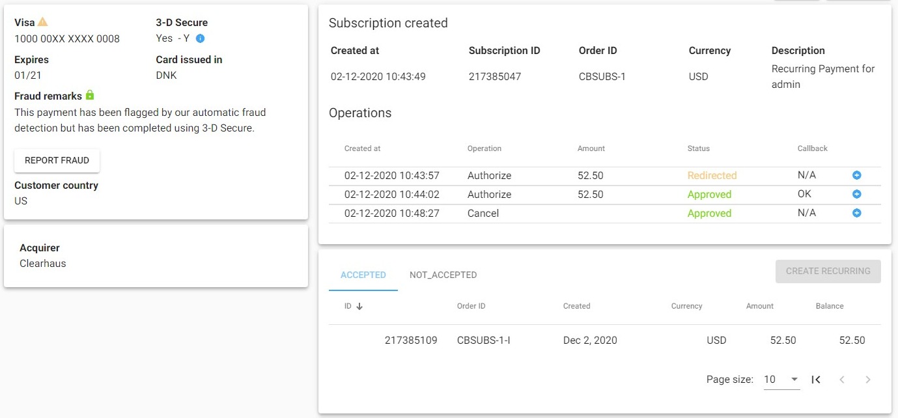Go to first page of results

[x=815, y=380]
